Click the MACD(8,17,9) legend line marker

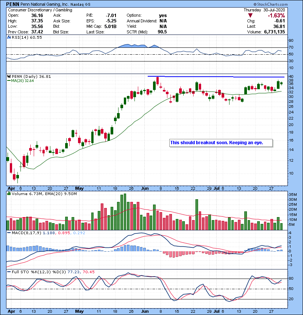click(9, 233)
